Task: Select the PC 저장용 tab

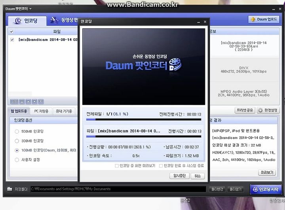Action: [x=41, y=111]
